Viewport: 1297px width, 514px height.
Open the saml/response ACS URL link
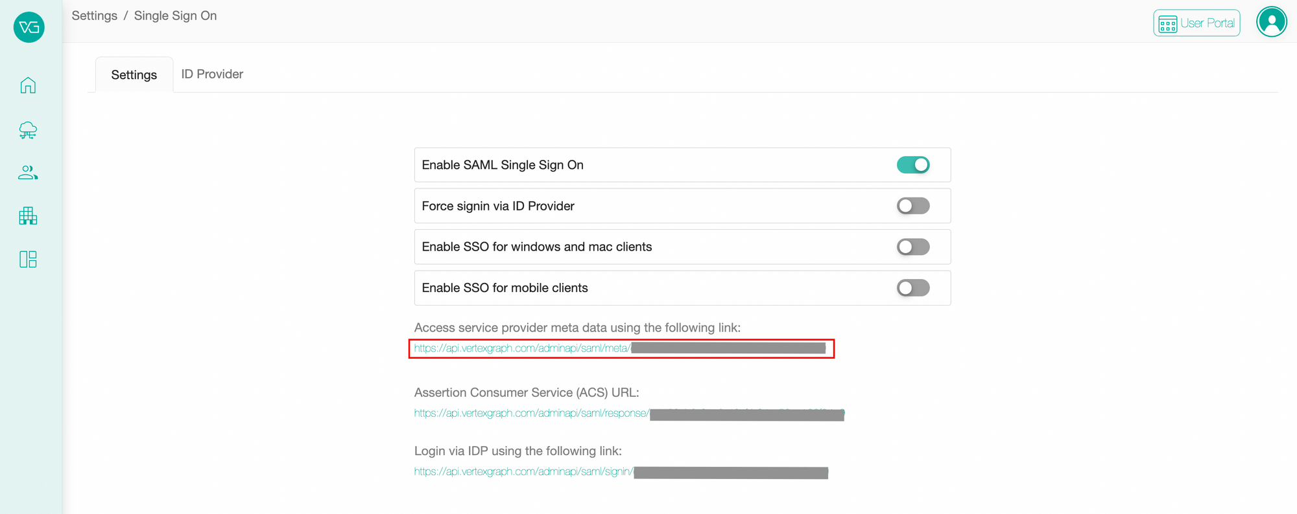pyautogui.click(x=629, y=413)
